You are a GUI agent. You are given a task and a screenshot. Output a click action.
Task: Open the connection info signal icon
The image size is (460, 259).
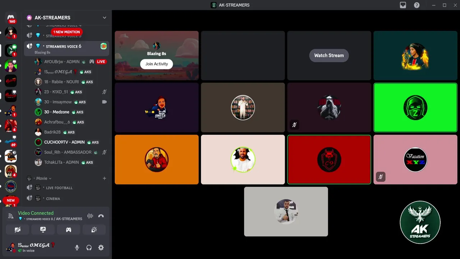click(11, 216)
